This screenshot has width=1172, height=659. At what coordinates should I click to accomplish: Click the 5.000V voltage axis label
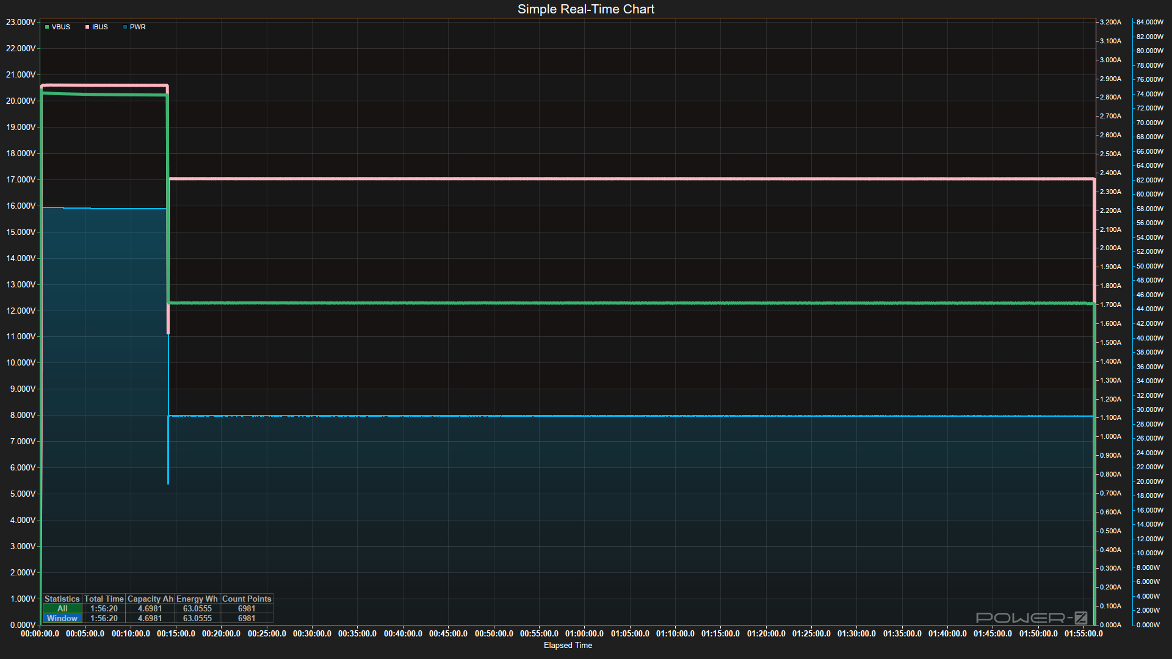coord(23,494)
